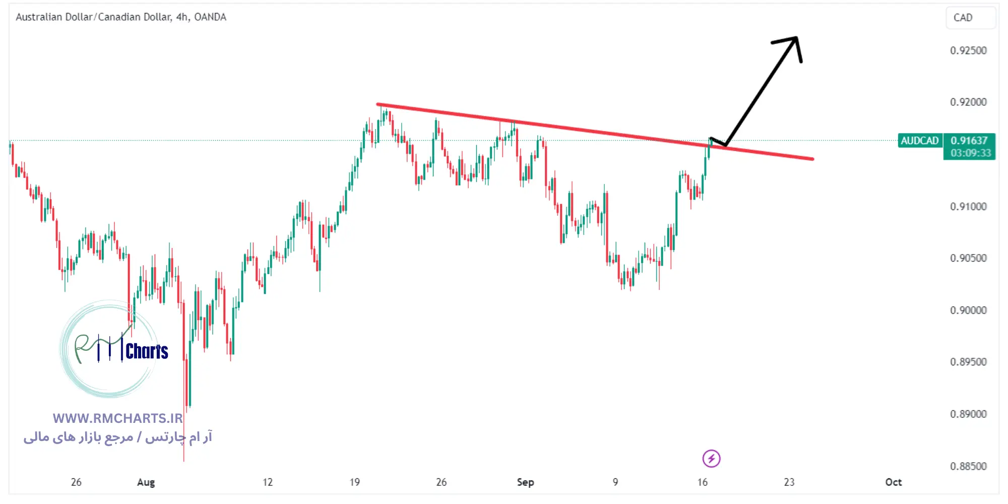Click the Australian Dollar/Canadian Dollar legend title
This screenshot has height=504, width=1008.
click(x=91, y=17)
